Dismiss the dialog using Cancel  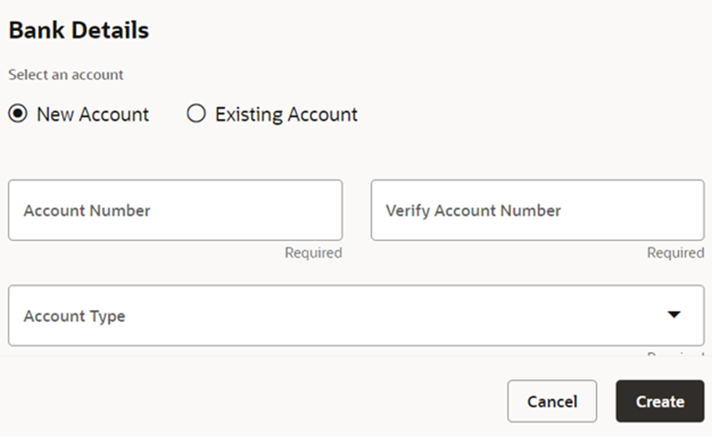(x=552, y=401)
